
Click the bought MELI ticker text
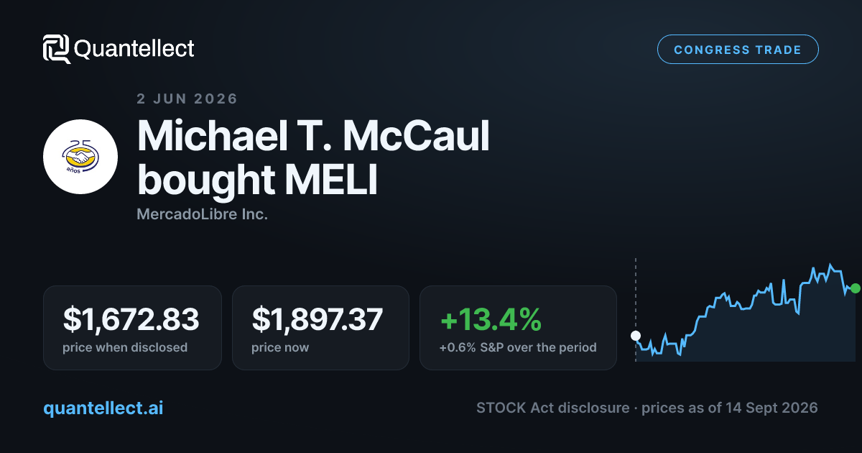click(257, 180)
